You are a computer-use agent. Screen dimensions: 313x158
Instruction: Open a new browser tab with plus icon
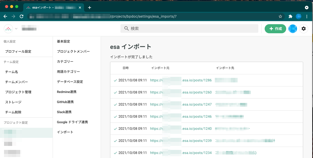89,8
